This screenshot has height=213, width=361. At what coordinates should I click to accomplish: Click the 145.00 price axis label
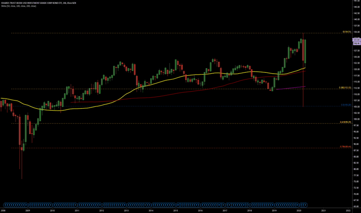tap(357, 7)
